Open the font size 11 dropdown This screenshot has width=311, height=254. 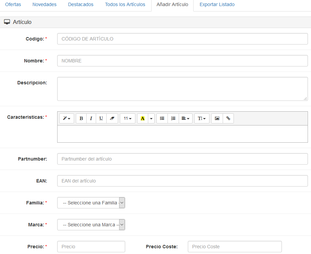click(127, 118)
